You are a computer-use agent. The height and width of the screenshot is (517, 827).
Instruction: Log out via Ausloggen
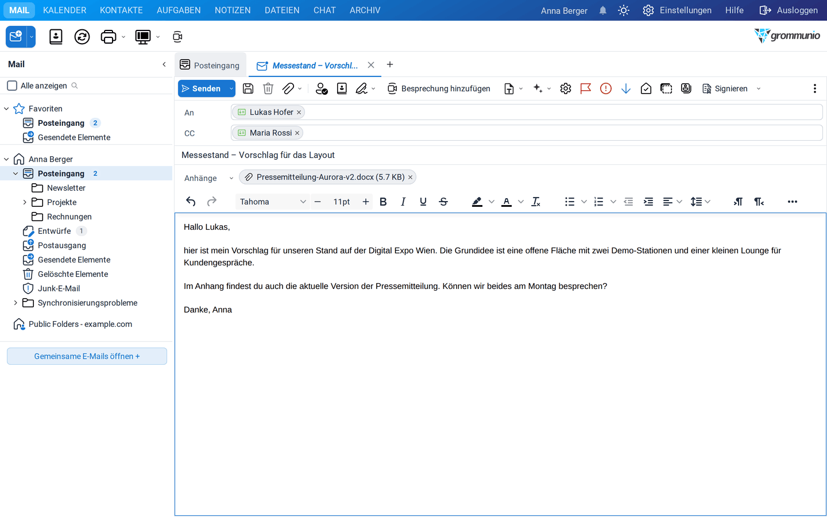point(789,10)
